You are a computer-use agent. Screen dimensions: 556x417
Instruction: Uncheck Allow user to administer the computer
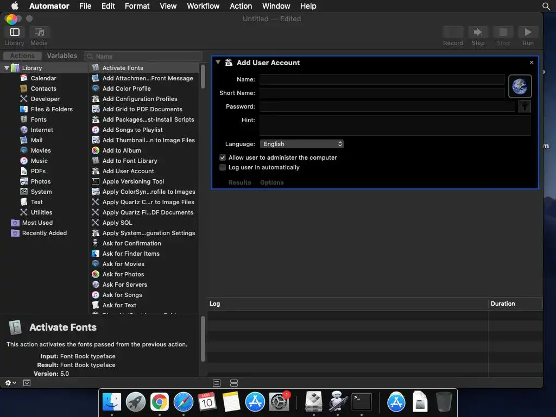pyautogui.click(x=222, y=157)
